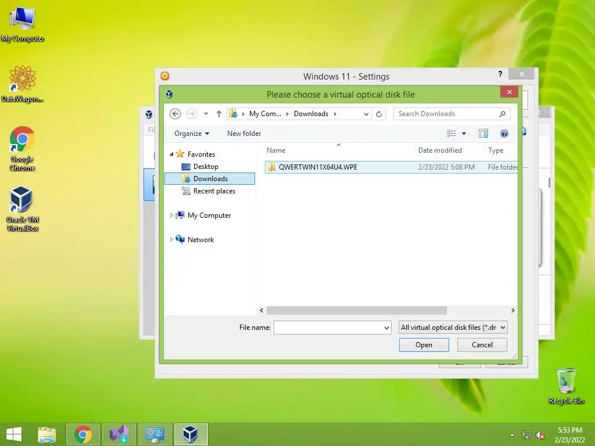The height and width of the screenshot is (446, 595).
Task: Collapse the Favorites tree group
Action: pyautogui.click(x=171, y=154)
